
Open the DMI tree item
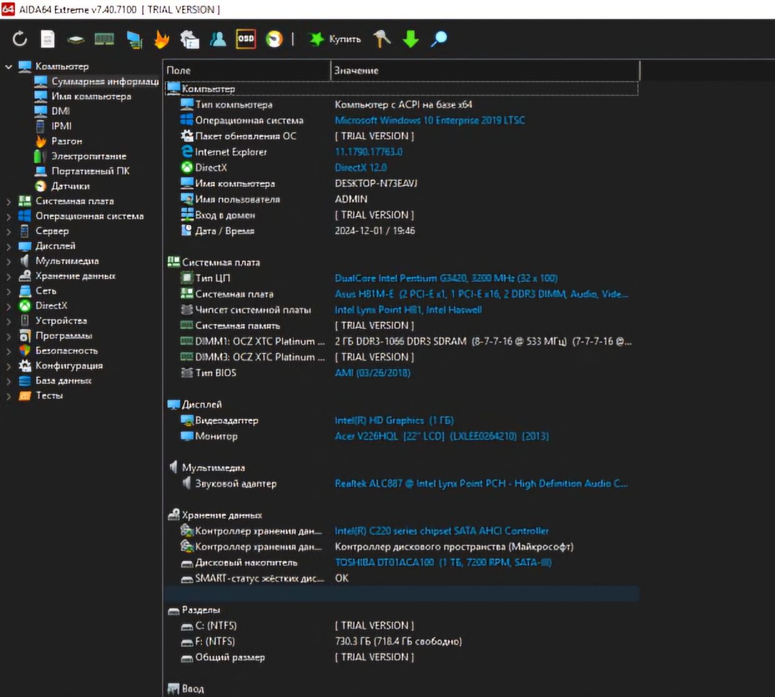[x=61, y=112]
